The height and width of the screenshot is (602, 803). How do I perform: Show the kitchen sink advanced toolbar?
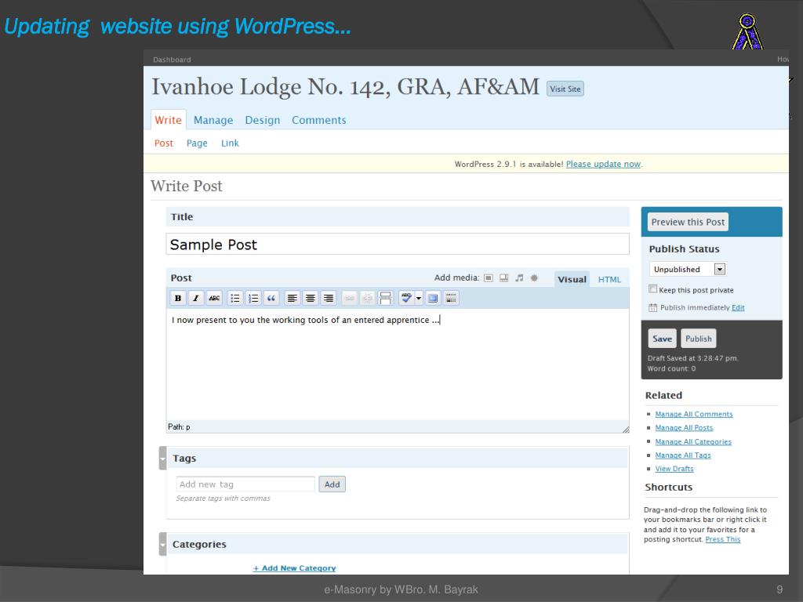[451, 298]
